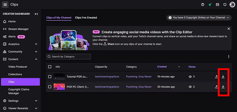Share the Tutorial PGR clip

[x=217, y=77]
